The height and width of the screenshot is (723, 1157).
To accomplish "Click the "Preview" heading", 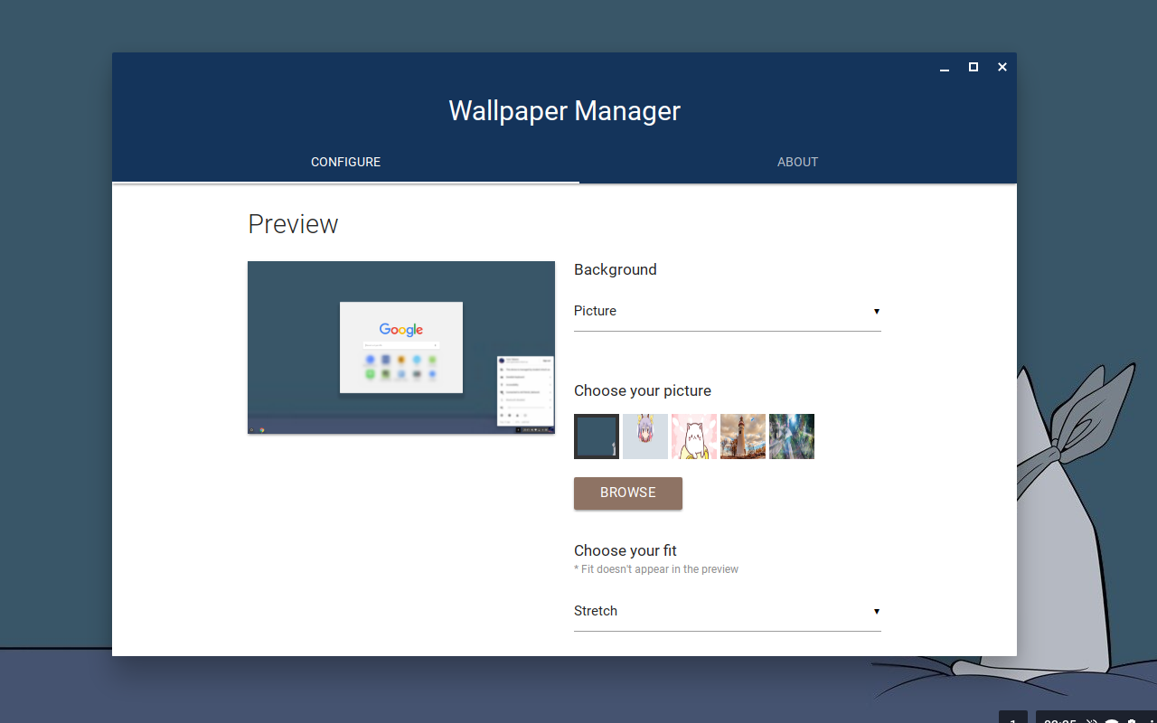I will 293,224.
